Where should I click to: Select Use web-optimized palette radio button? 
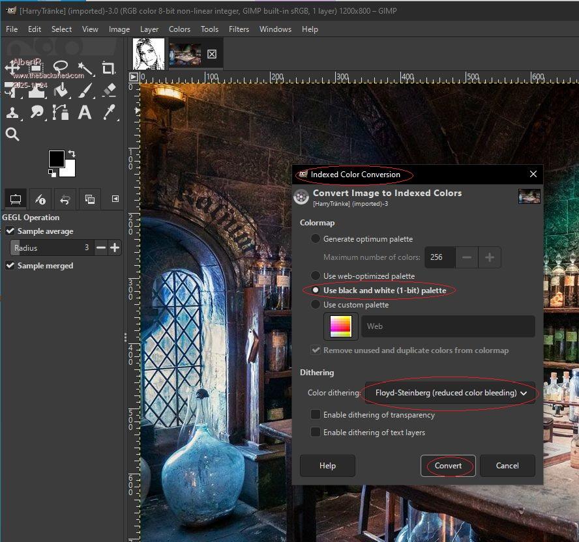pyautogui.click(x=316, y=276)
